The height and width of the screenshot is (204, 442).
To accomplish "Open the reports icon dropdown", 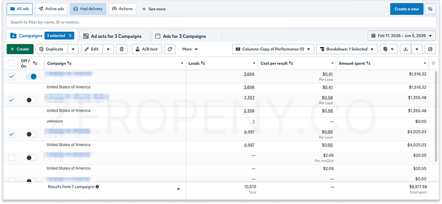I will click(388, 49).
